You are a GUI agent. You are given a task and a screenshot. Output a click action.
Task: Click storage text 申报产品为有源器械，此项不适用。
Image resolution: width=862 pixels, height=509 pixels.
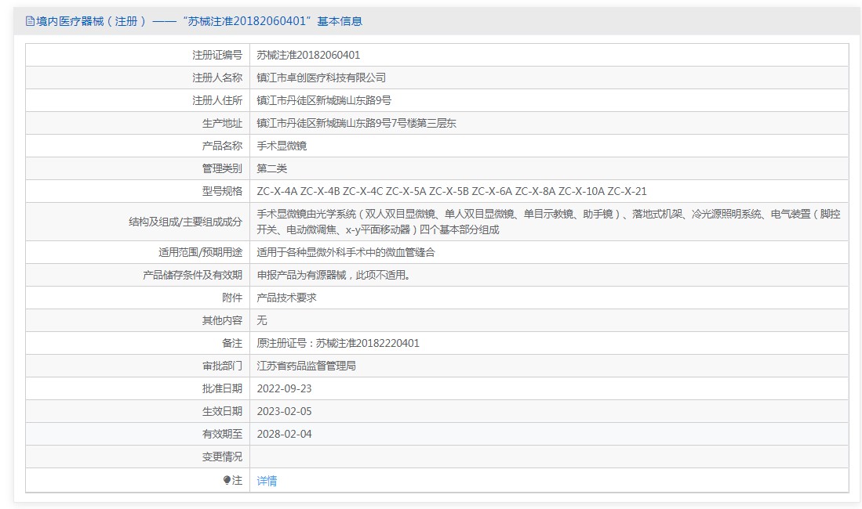tap(334, 275)
